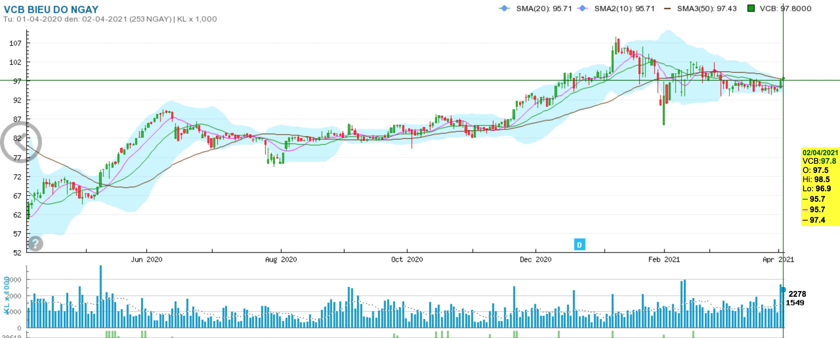
Task: Click the 72 price axis label
Action: (x=17, y=177)
